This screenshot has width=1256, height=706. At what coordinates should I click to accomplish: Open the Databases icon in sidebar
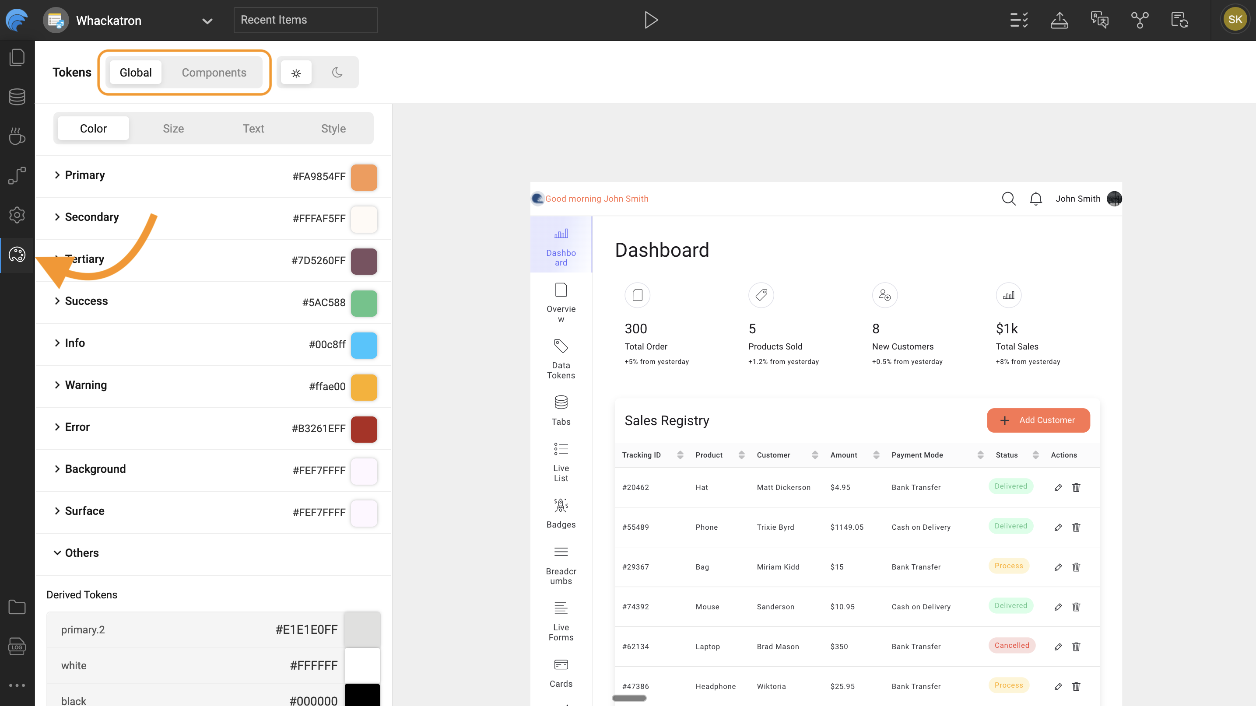pos(17,97)
